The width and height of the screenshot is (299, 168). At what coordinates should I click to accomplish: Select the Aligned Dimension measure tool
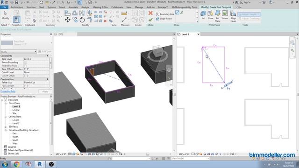click(x=124, y=13)
